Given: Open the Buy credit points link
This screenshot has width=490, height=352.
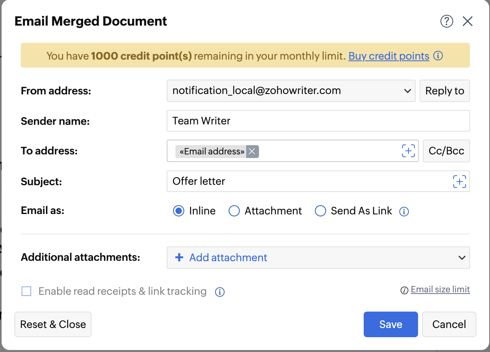Looking at the screenshot, I should tap(388, 56).
